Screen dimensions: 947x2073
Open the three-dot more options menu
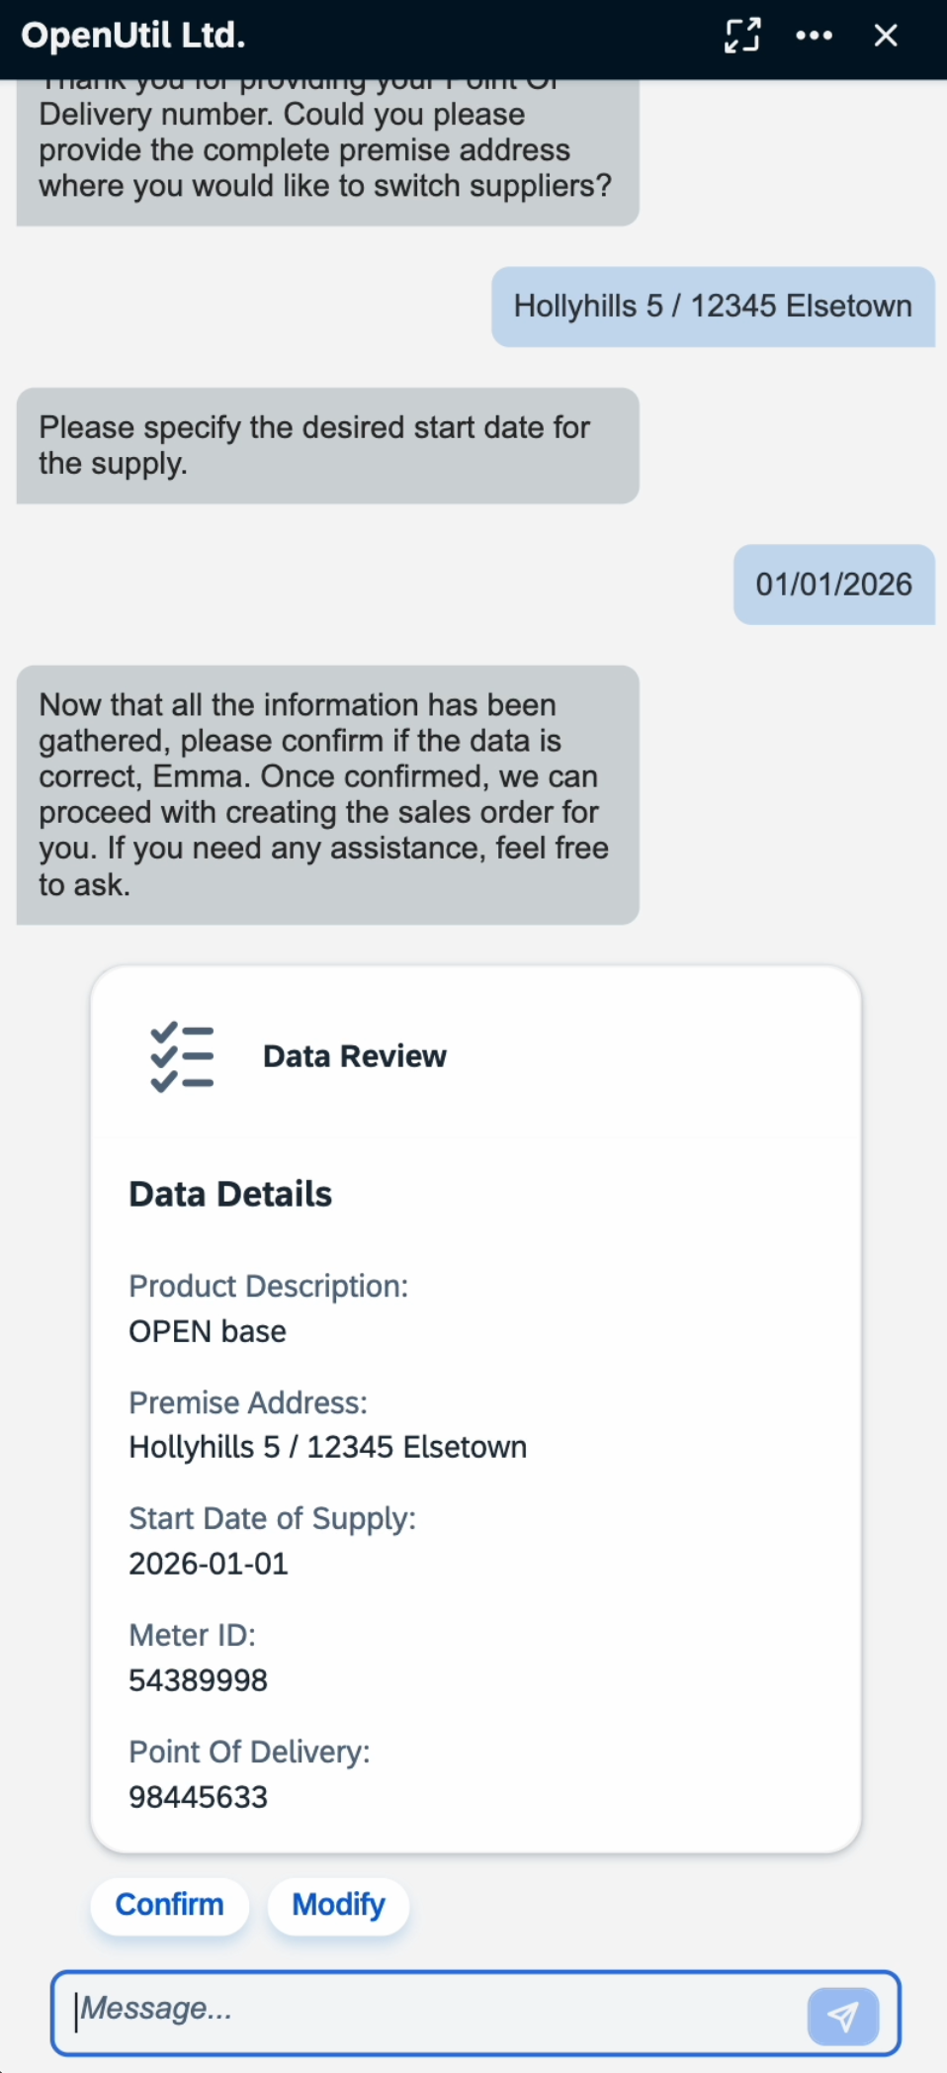coord(814,36)
